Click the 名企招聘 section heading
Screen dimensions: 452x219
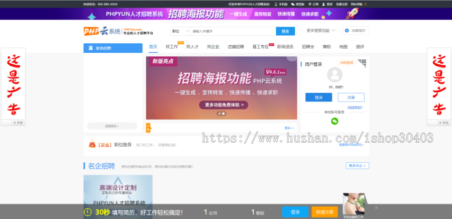(101, 166)
